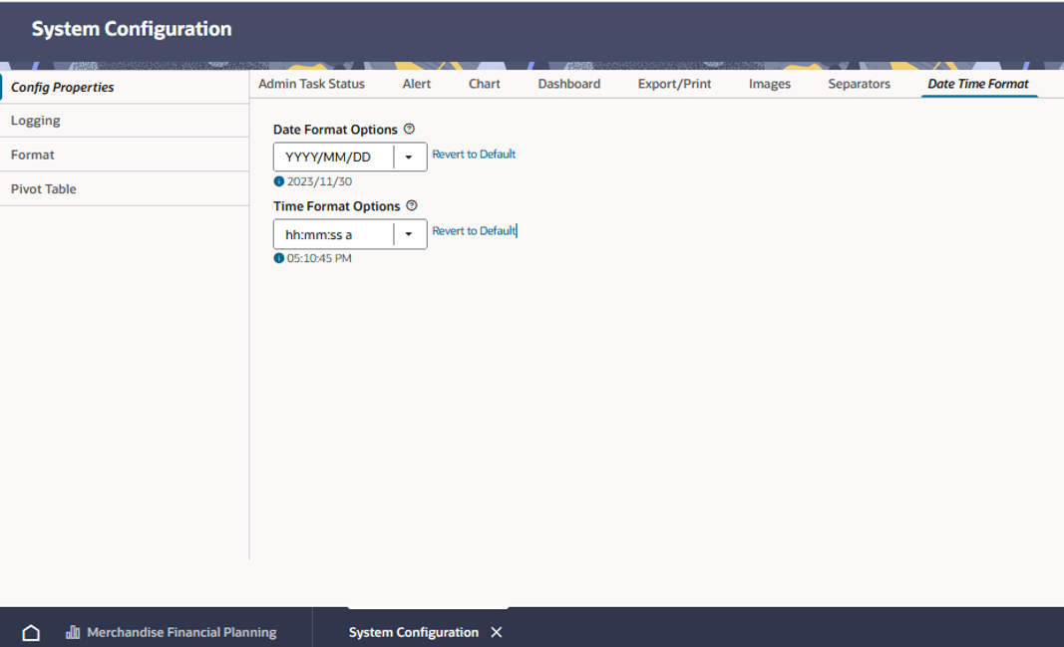Revert time format to default
This screenshot has height=647, width=1064.
[474, 230]
